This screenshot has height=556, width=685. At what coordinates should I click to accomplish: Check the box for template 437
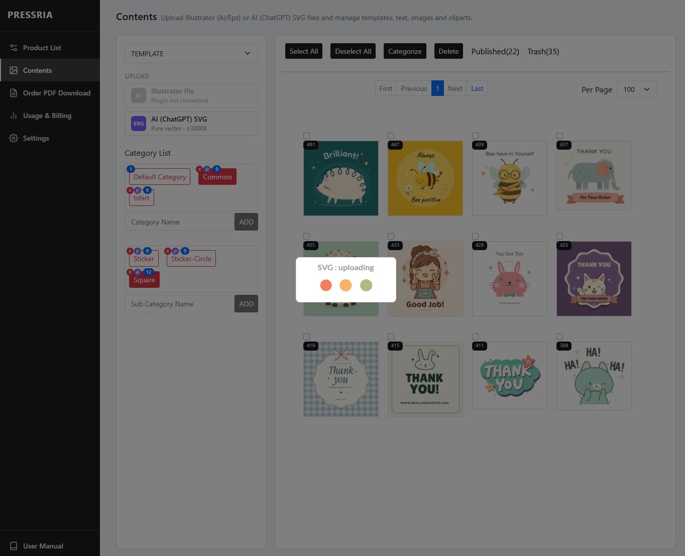(560, 136)
